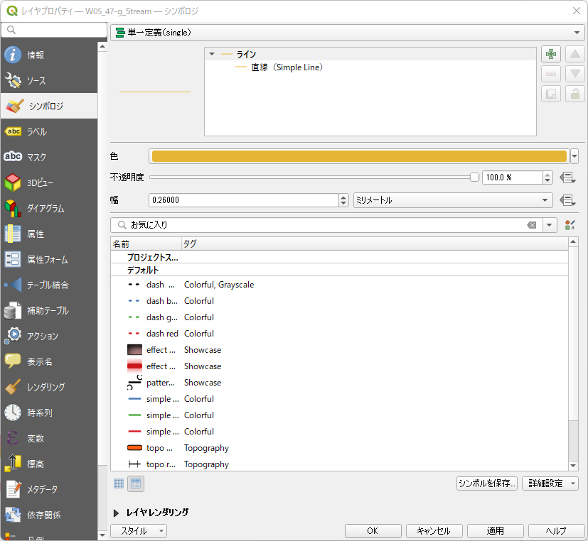Open the スタイル menu button
This screenshot has width=588, height=541.
pyautogui.click(x=139, y=531)
